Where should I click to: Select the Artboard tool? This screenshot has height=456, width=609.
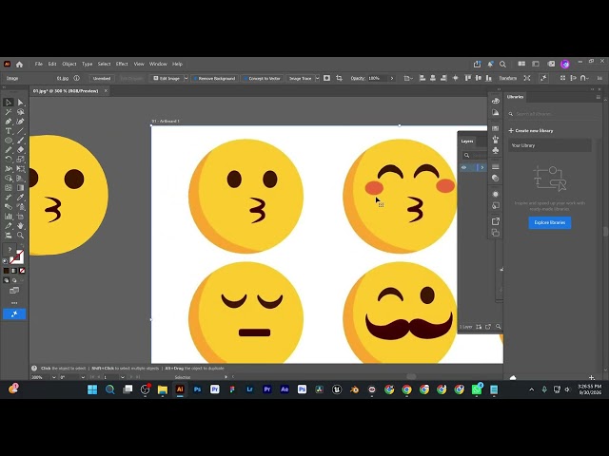21,216
